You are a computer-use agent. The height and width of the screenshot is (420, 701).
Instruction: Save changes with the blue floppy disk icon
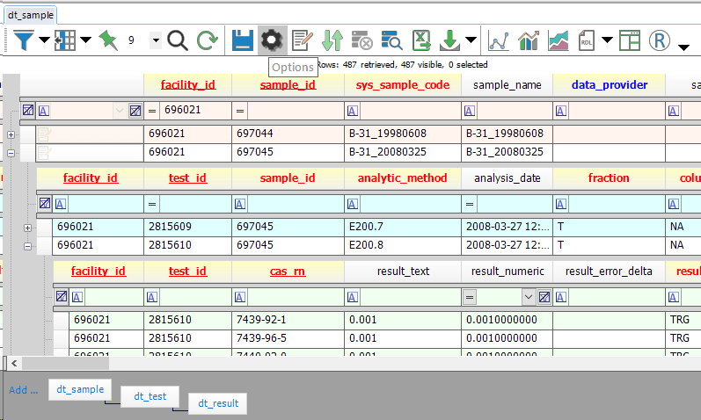242,40
